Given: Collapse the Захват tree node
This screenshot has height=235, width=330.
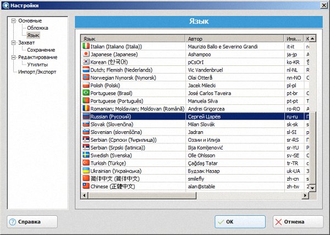Looking at the screenshot, I should 13,42.
